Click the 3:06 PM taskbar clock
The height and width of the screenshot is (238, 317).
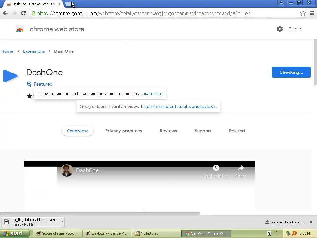306,233
